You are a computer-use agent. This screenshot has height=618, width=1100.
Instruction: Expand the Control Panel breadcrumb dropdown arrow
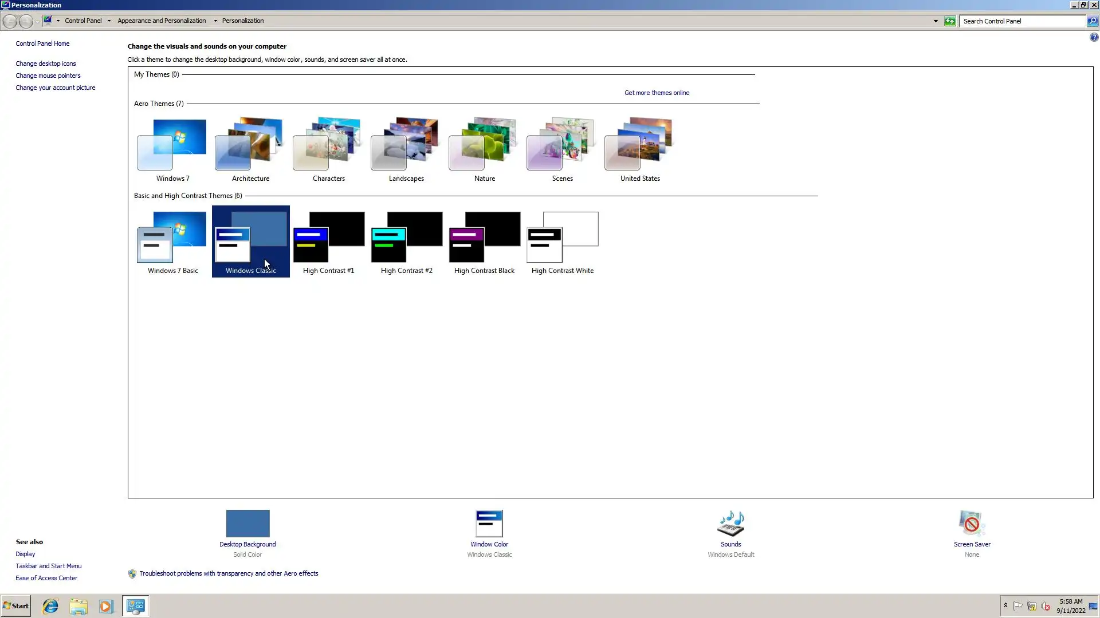tap(109, 21)
